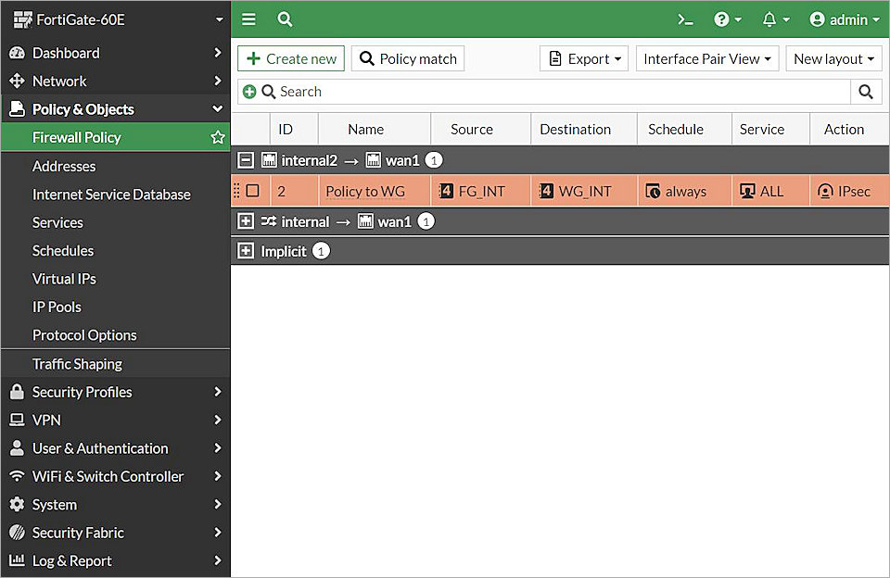Click the favorite star next to Firewall Policy
Screen dimensions: 890x578
218,137
